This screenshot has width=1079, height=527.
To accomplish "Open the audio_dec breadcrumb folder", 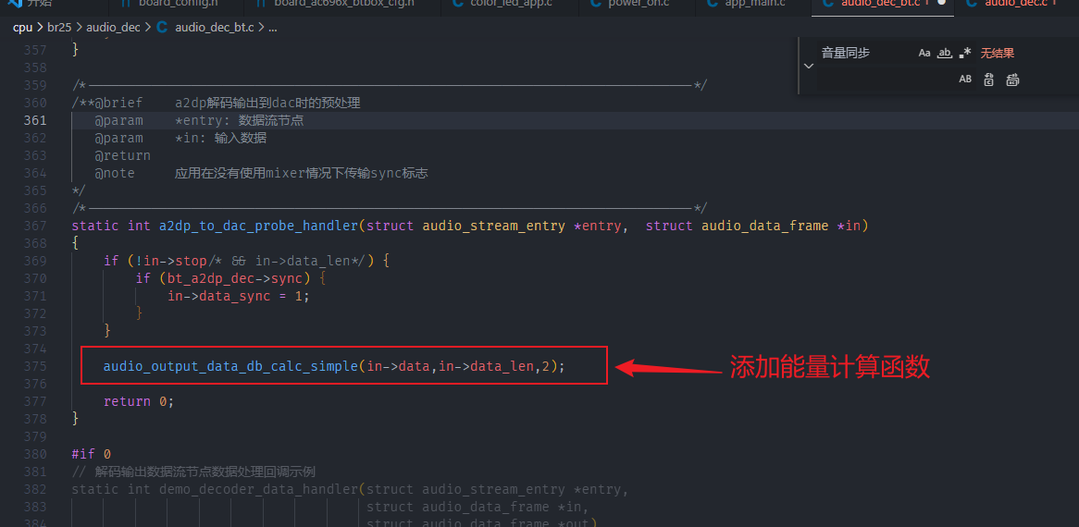I will click(x=113, y=28).
